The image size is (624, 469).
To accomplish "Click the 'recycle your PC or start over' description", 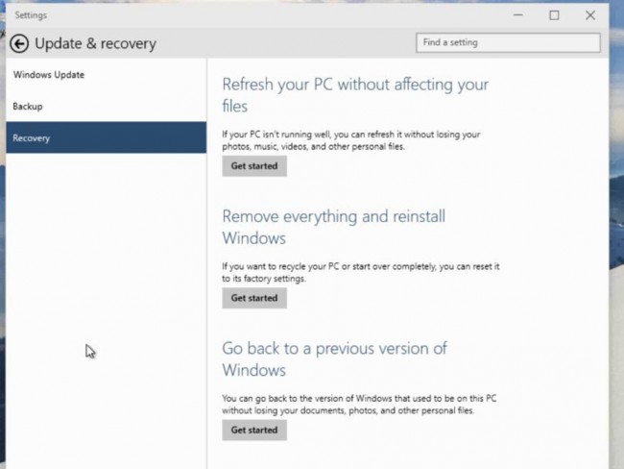I will coord(361,272).
